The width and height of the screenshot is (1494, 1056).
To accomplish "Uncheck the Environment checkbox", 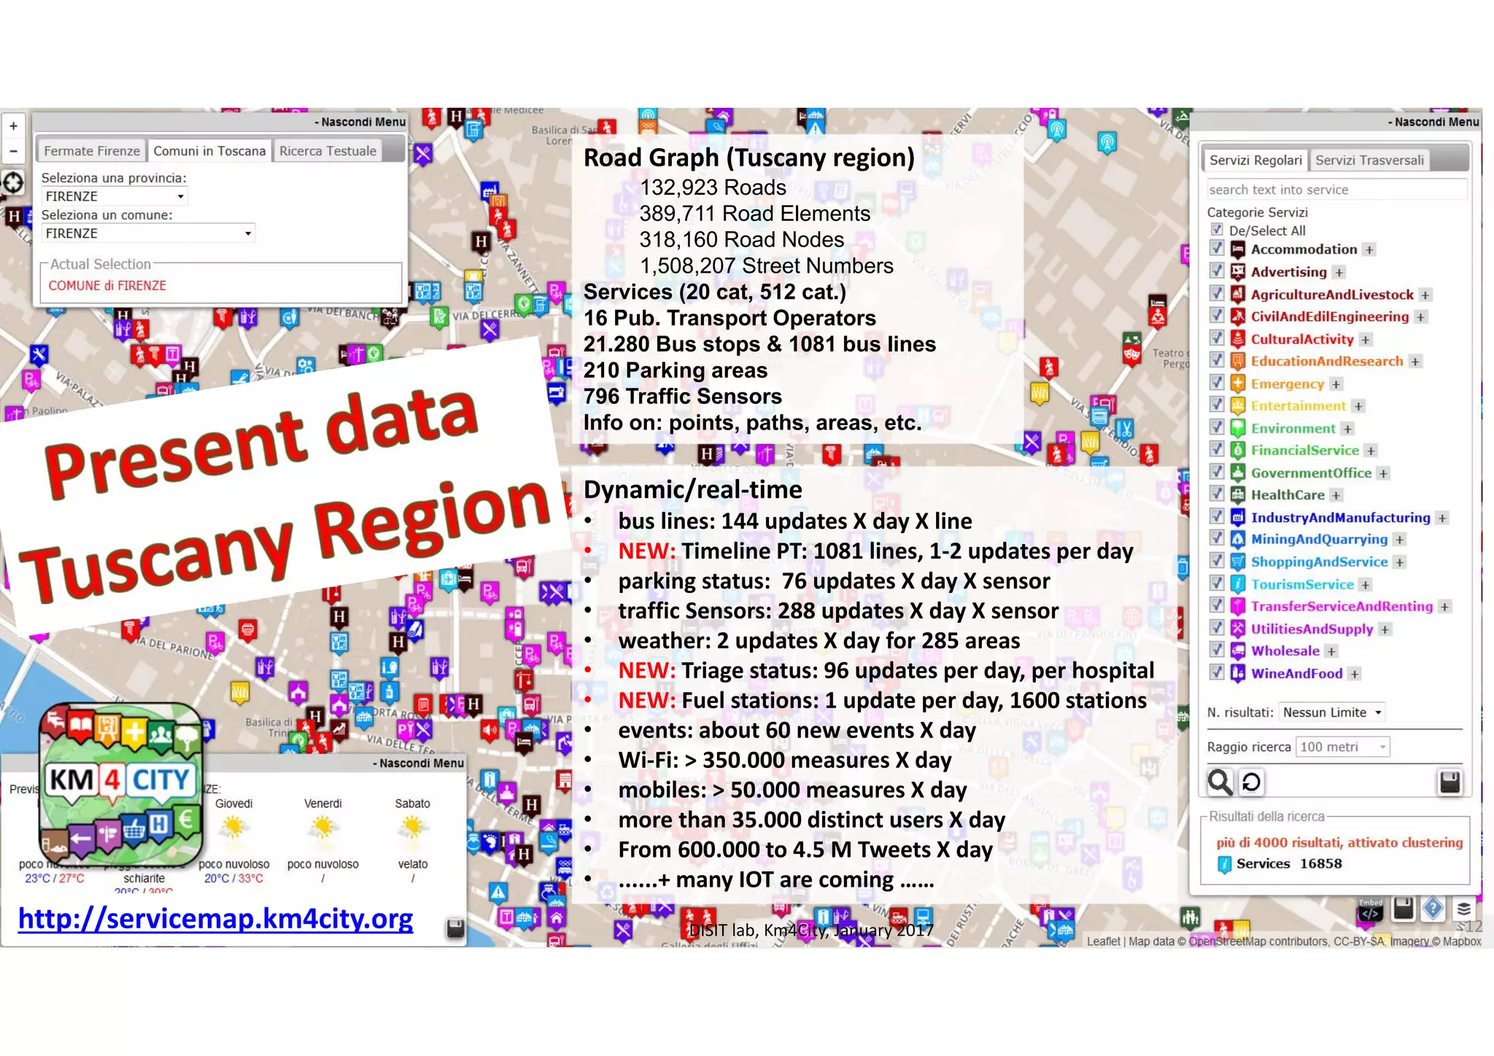I will pos(1217,427).
